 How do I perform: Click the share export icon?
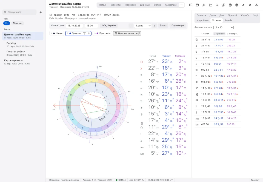pos(256,5)
